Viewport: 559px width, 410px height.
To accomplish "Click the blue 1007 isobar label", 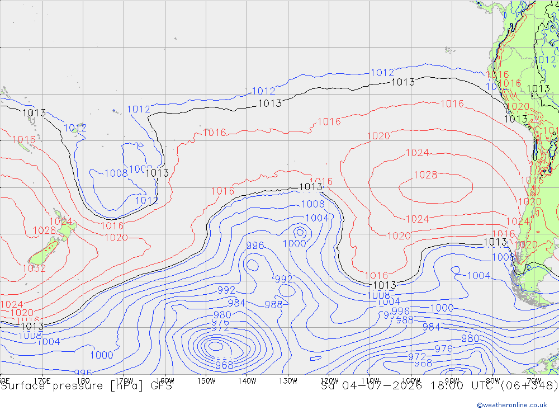I will coord(140,169).
